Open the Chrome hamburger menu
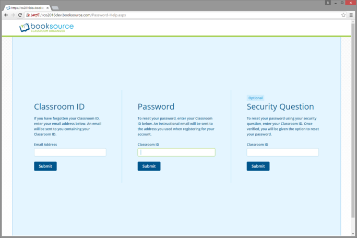This screenshot has width=357, height=238. pos(351,15)
